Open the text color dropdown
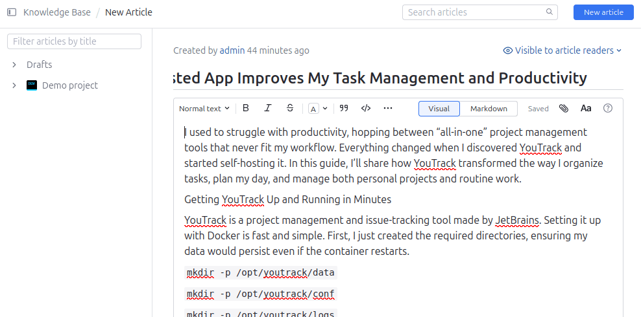The image size is (641, 317). (318, 109)
